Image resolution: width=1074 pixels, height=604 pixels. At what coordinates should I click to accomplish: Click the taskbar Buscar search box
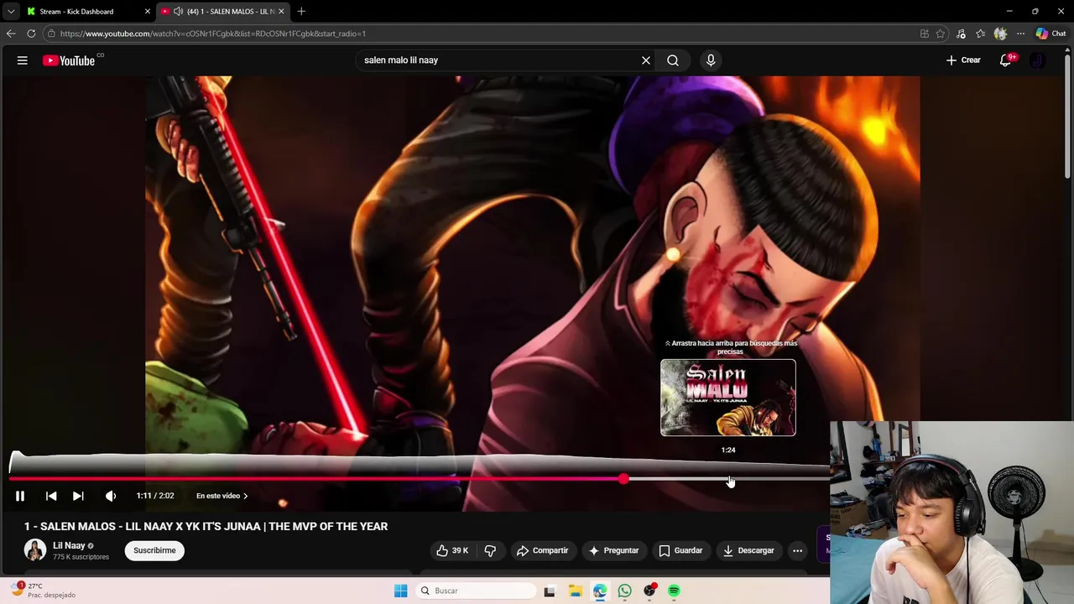tap(477, 591)
